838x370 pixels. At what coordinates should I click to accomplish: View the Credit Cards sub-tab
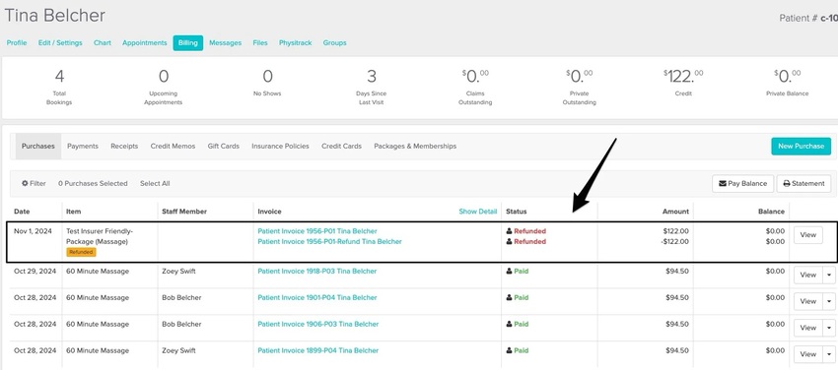coord(341,146)
